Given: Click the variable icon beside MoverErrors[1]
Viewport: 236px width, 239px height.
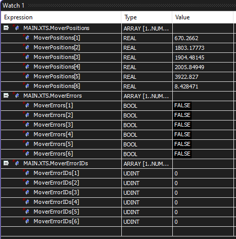Looking at the screenshot, I should tap(27, 105).
